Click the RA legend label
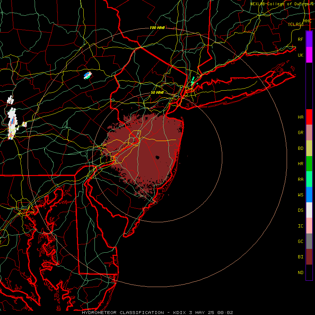Viewport: 315px width, 315px height. (x=301, y=180)
